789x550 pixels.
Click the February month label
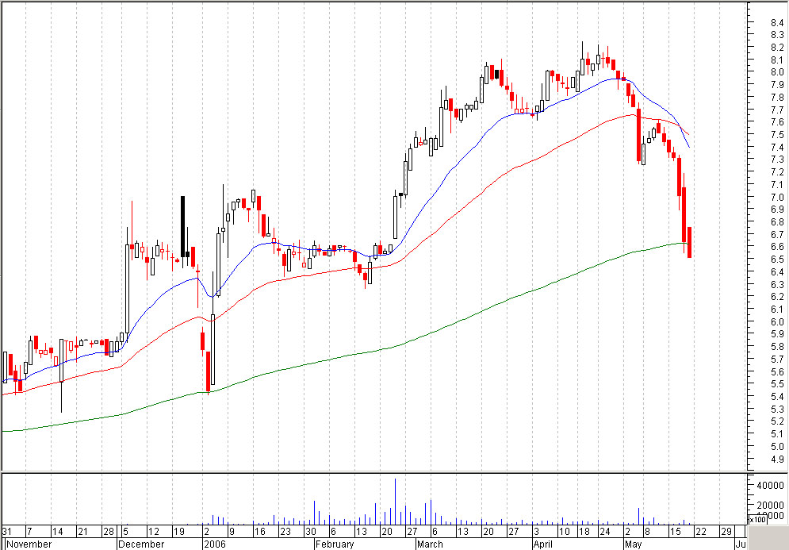tap(335, 544)
